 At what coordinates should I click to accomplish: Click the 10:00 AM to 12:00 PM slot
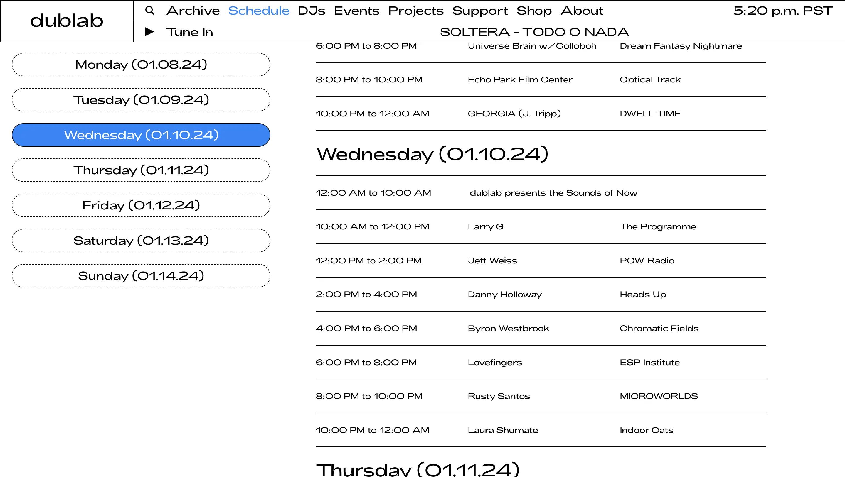[372, 227]
